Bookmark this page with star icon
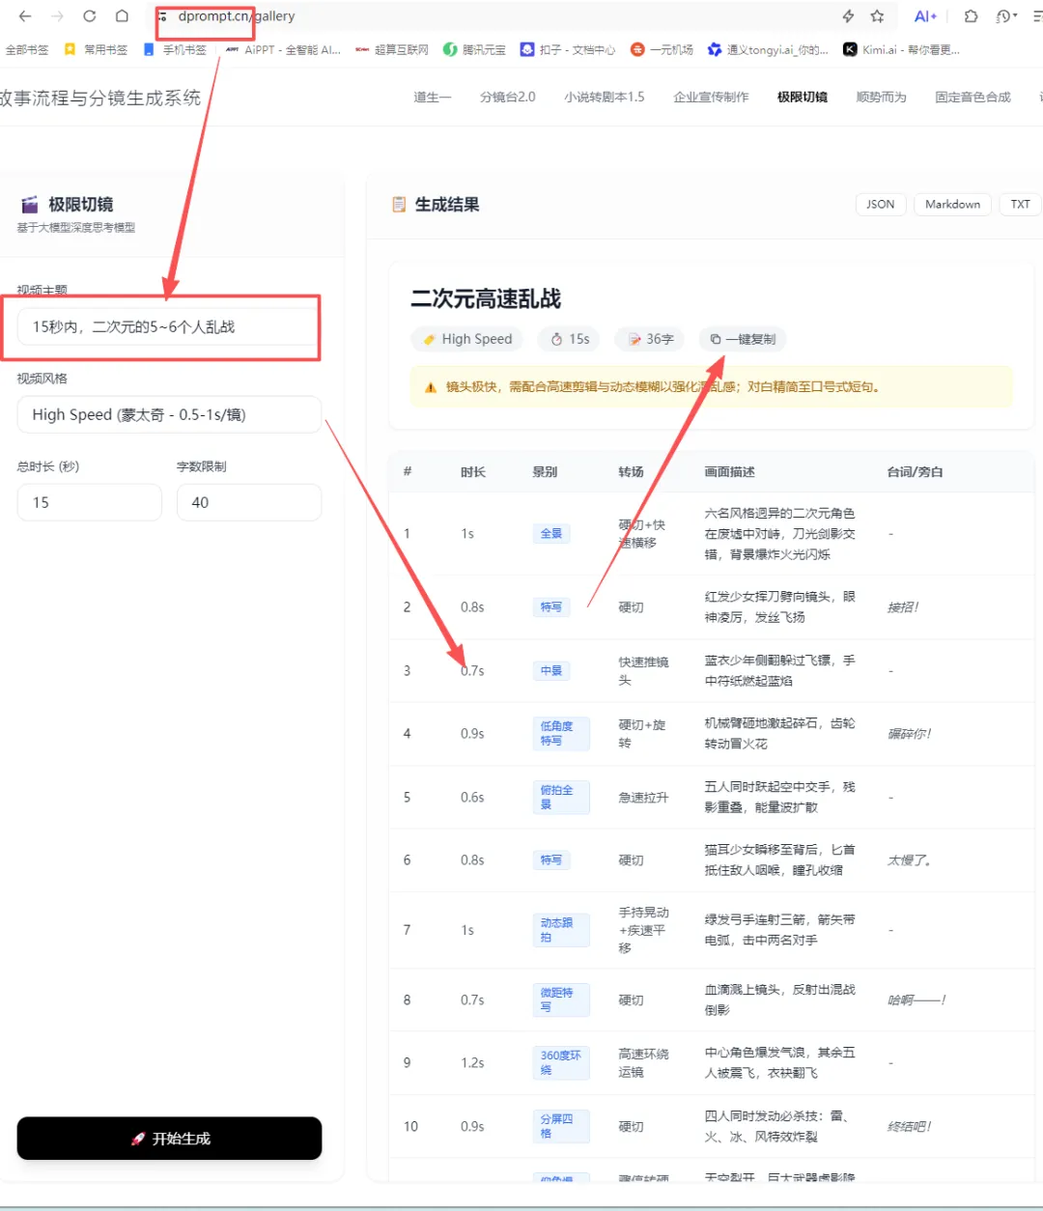Screen dimensions: 1043x1211 point(877,16)
